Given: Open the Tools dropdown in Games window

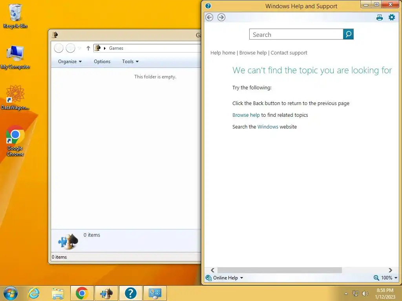Looking at the screenshot, I should [130, 62].
